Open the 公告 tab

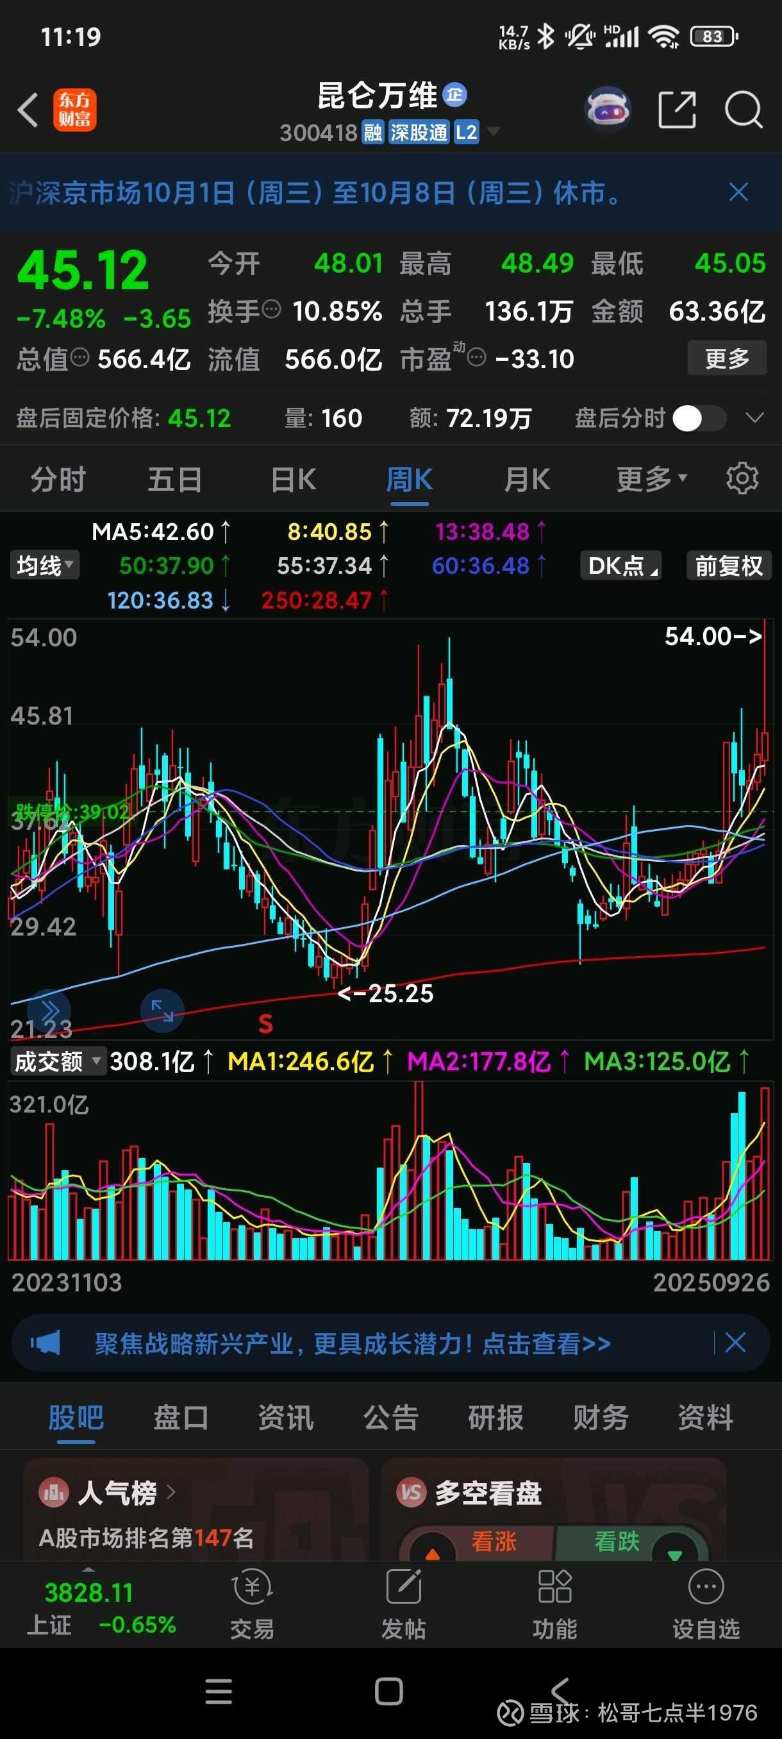pos(390,1417)
